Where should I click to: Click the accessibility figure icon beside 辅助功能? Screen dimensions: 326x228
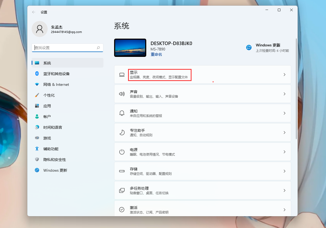coord(37,149)
